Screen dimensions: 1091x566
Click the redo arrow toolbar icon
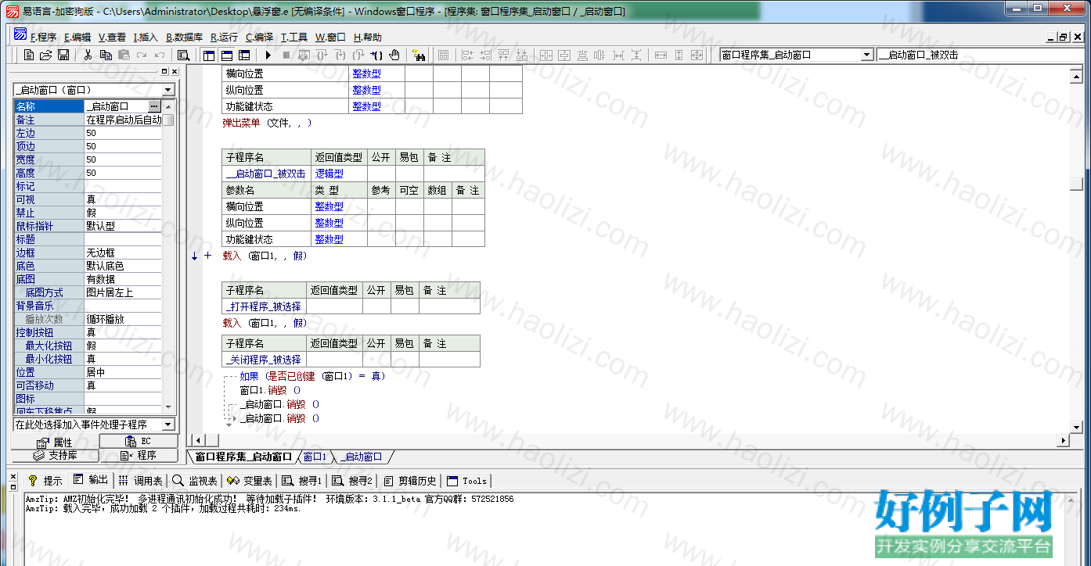pos(142,55)
